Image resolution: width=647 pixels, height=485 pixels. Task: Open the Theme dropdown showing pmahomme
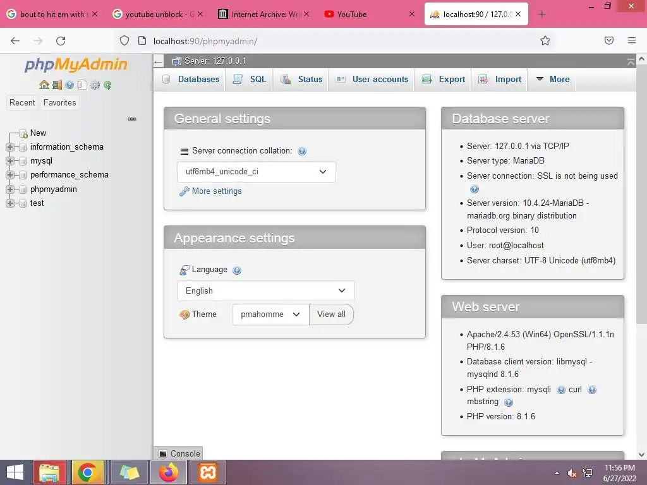[x=270, y=314]
